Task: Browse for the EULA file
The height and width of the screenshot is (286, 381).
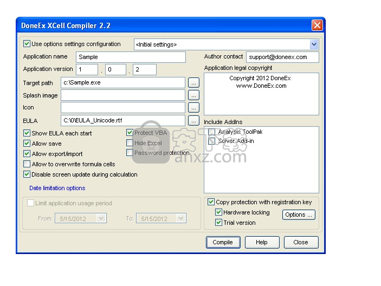Action: pos(193,121)
